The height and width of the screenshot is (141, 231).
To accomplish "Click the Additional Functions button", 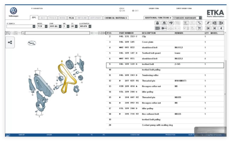I will pyautogui.click(x=158, y=18).
